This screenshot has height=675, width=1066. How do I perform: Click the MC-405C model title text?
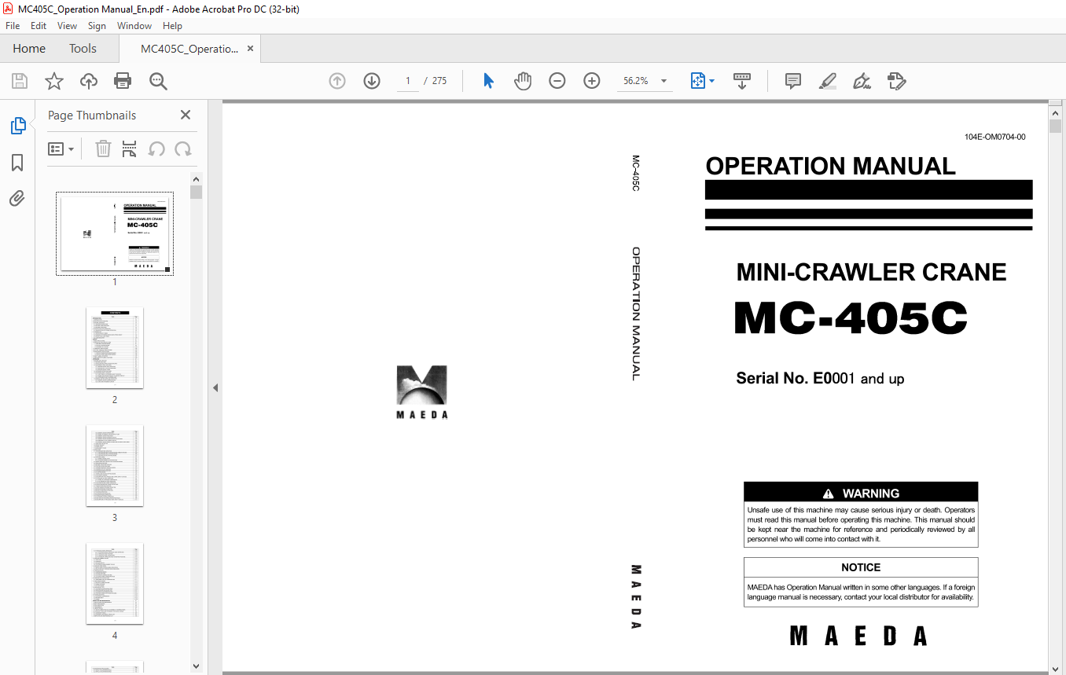851,318
